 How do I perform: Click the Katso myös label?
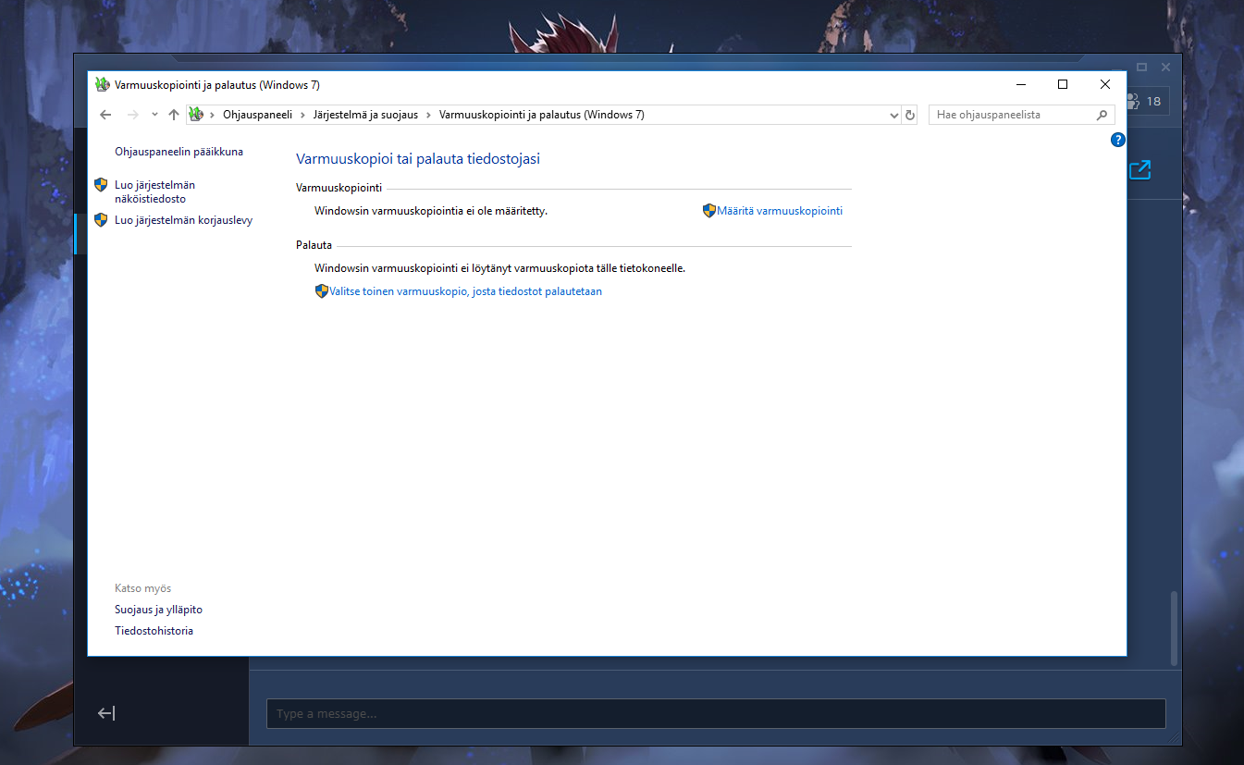click(x=142, y=588)
